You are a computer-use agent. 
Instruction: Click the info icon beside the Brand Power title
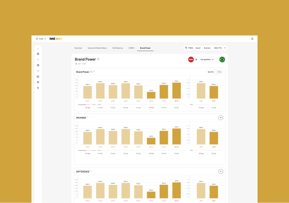(x=98, y=59)
